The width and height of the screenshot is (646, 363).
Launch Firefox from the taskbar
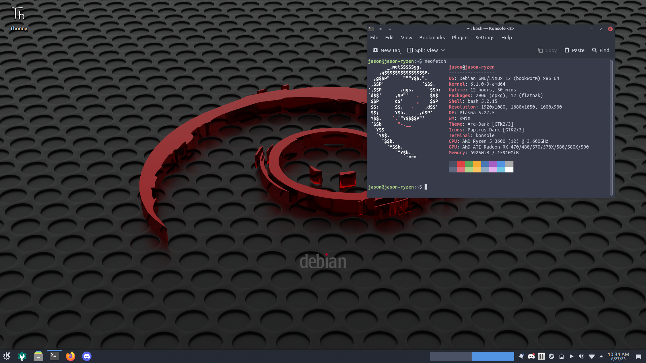pyautogui.click(x=71, y=356)
